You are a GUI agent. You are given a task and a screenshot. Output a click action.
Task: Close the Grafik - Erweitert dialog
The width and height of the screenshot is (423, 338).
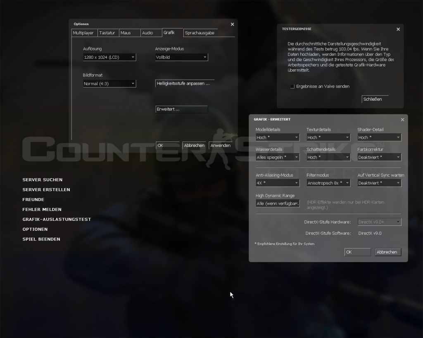point(402,119)
